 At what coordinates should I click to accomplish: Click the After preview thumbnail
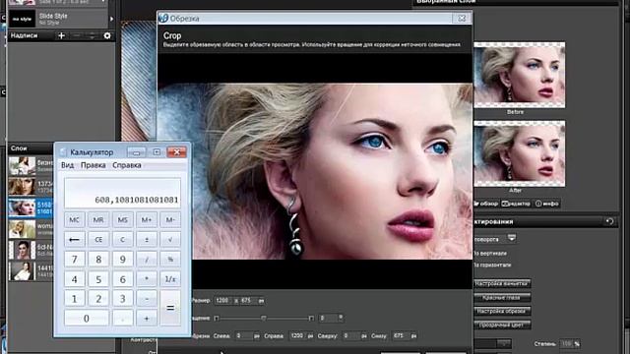[x=520, y=153]
